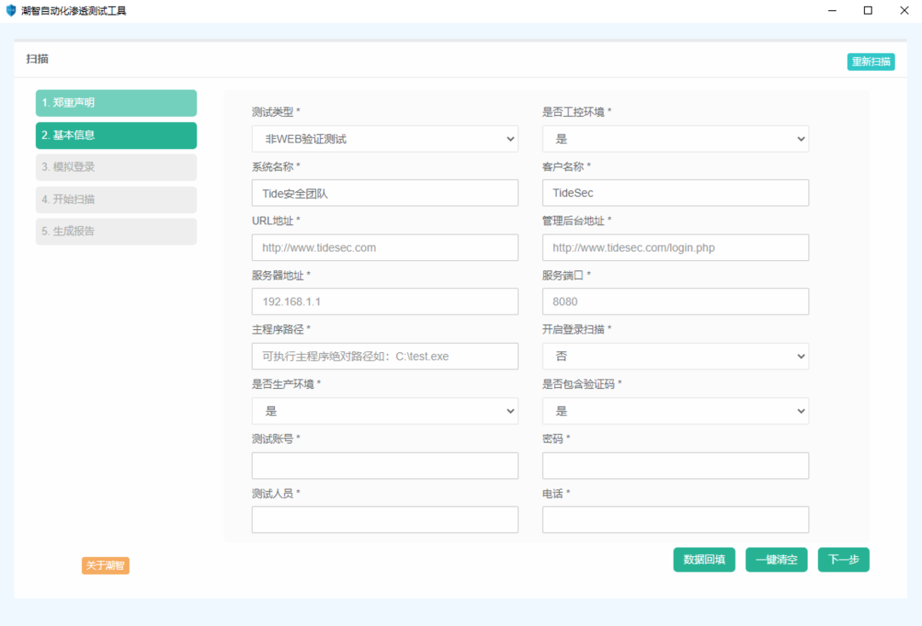Viewport: 922px width, 626px height.
Task: Click the 重新扫描 button
Action: pyautogui.click(x=871, y=61)
